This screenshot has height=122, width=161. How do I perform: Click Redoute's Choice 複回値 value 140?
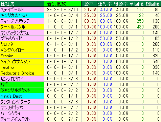(x=156, y=73)
